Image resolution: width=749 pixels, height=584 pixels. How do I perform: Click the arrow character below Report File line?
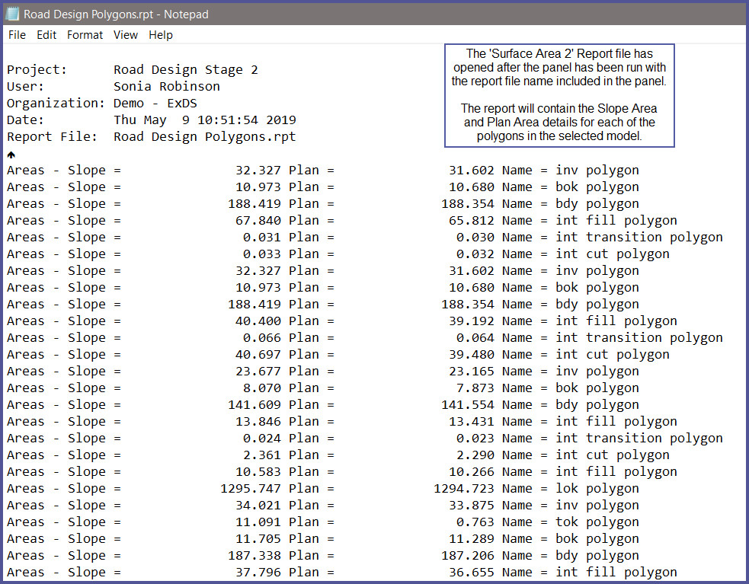pos(11,154)
